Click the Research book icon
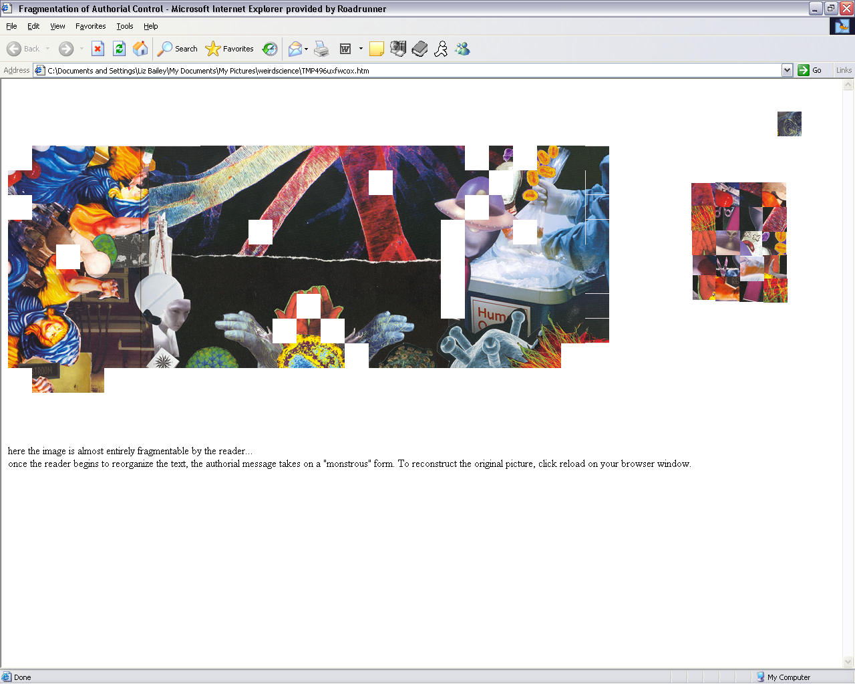 click(419, 49)
